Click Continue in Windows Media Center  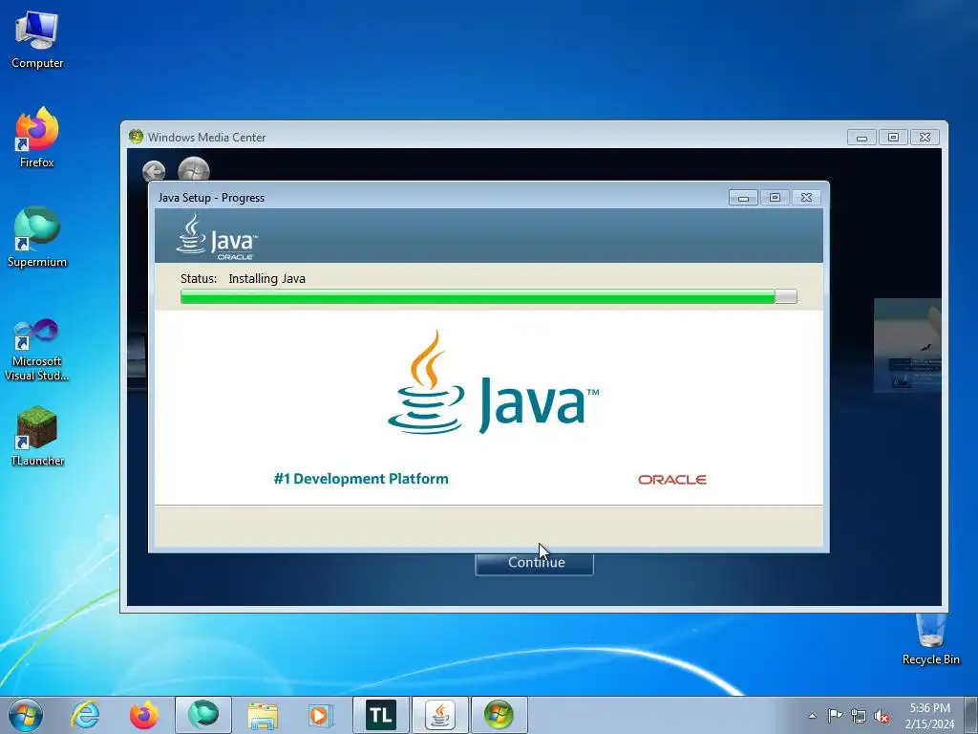pyautogui.click(x=534, y=564)
